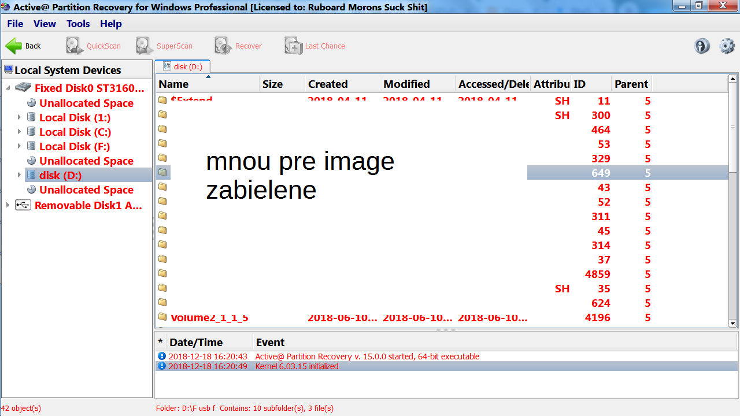The width and height of the screenshot is (740, 416).
Task: Click the folder icon of row ID 624
Action: [x=162, y=302]
